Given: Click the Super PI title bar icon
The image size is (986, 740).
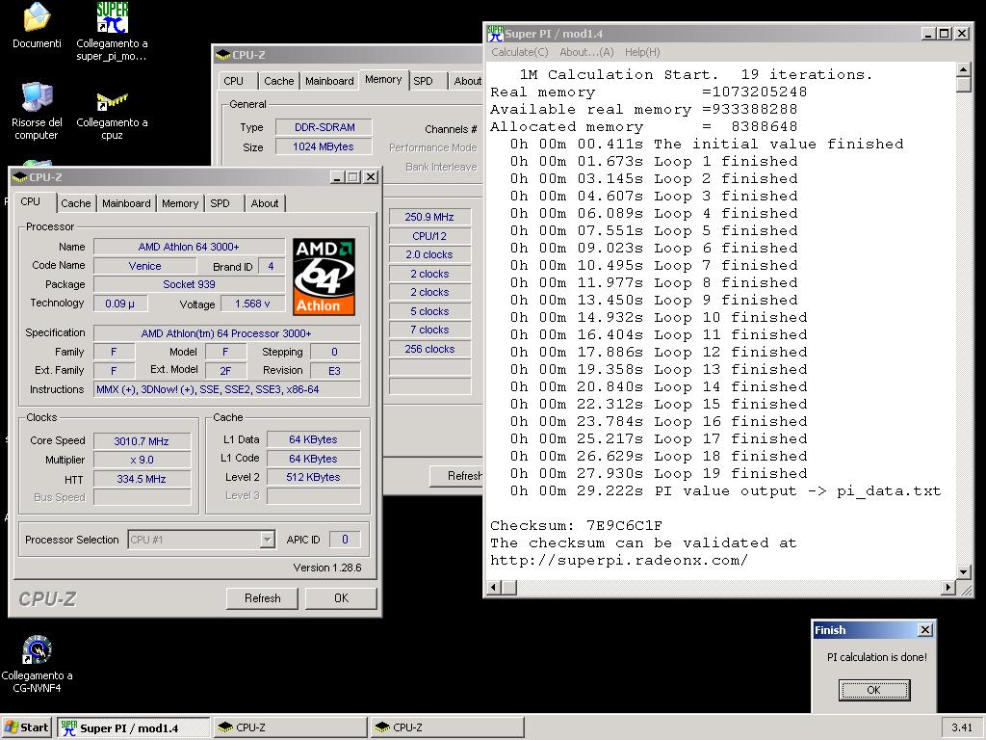Looking at the screenshot, I should [x=496, y=34].
